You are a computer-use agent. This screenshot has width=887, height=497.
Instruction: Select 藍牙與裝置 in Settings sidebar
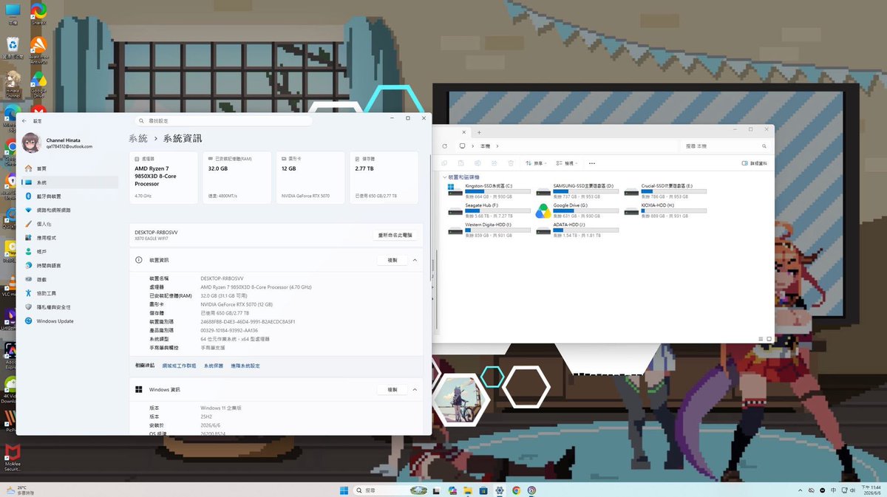[69, 196]
